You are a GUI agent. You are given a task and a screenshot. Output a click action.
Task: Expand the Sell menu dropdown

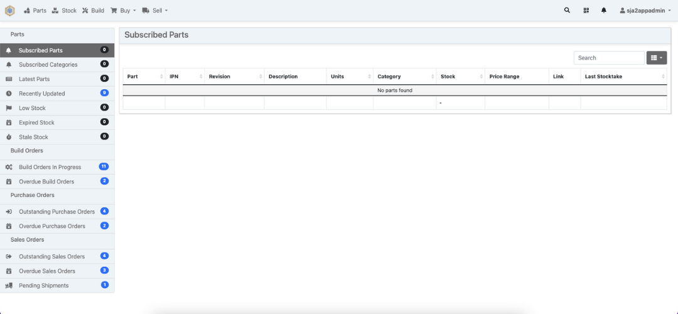pos(155,11)
